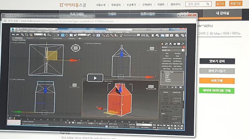The height and width of the screenshot is (139, 249).
Task: Toggle Percent Snap in the toolbar
Action: pyautogui.click(x=112, y=35)
